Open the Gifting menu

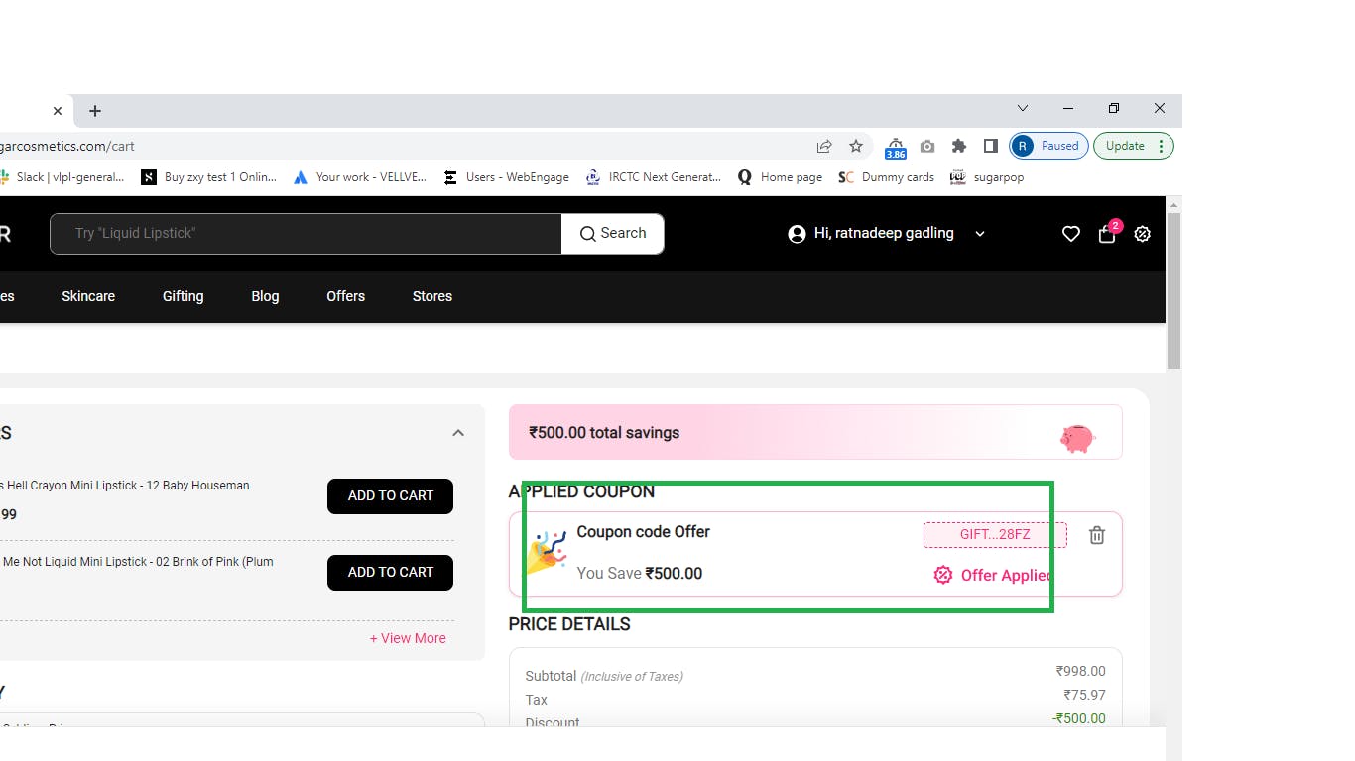click(183, 296)
